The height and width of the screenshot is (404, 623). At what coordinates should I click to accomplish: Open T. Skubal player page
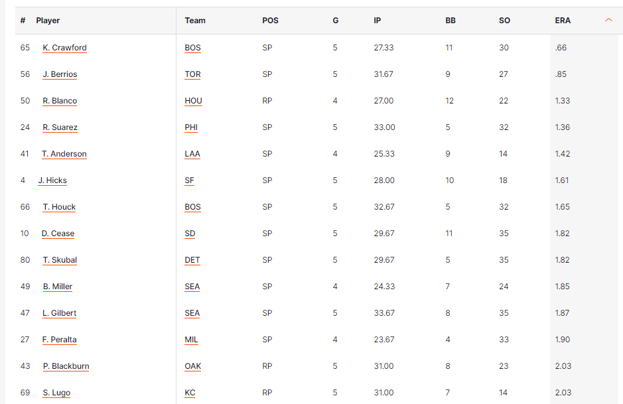(60, 260)
